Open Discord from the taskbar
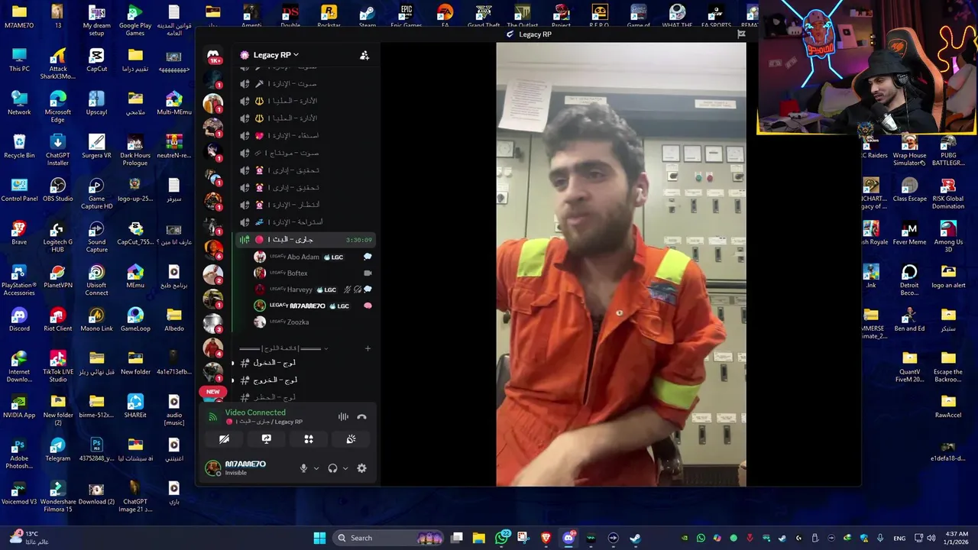Viewport: 978px width, 550px height. [568, 538]
